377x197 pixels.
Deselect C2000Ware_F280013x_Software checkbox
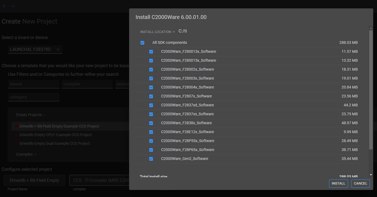point(151,52)
